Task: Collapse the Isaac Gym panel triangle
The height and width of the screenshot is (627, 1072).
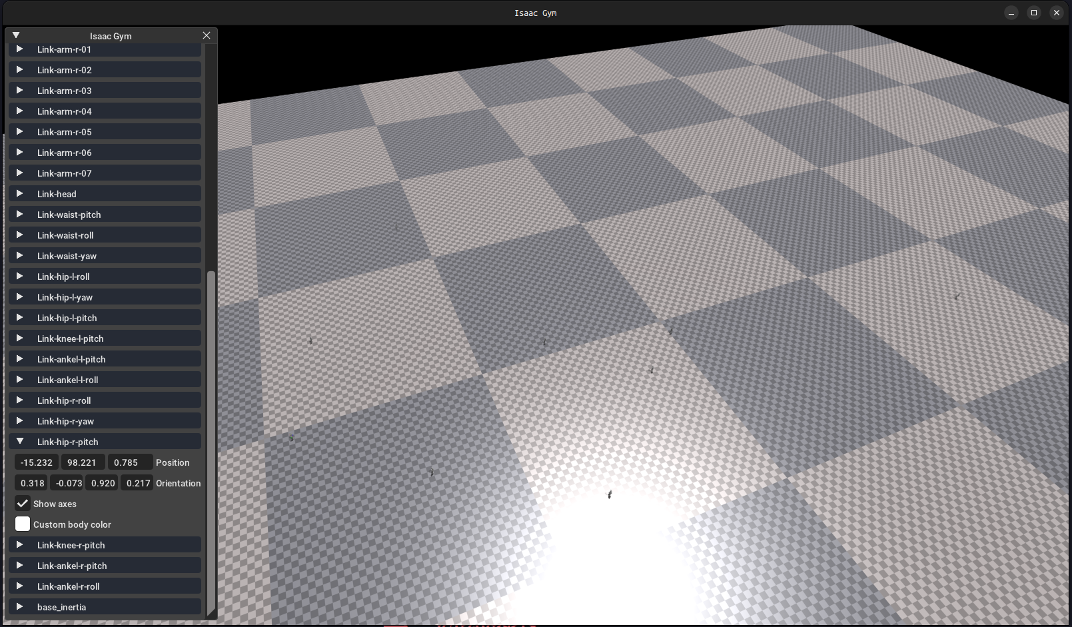Action: pos(16,35)
